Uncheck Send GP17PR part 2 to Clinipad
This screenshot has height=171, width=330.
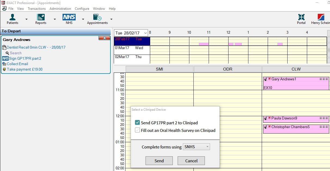(137, 122)
